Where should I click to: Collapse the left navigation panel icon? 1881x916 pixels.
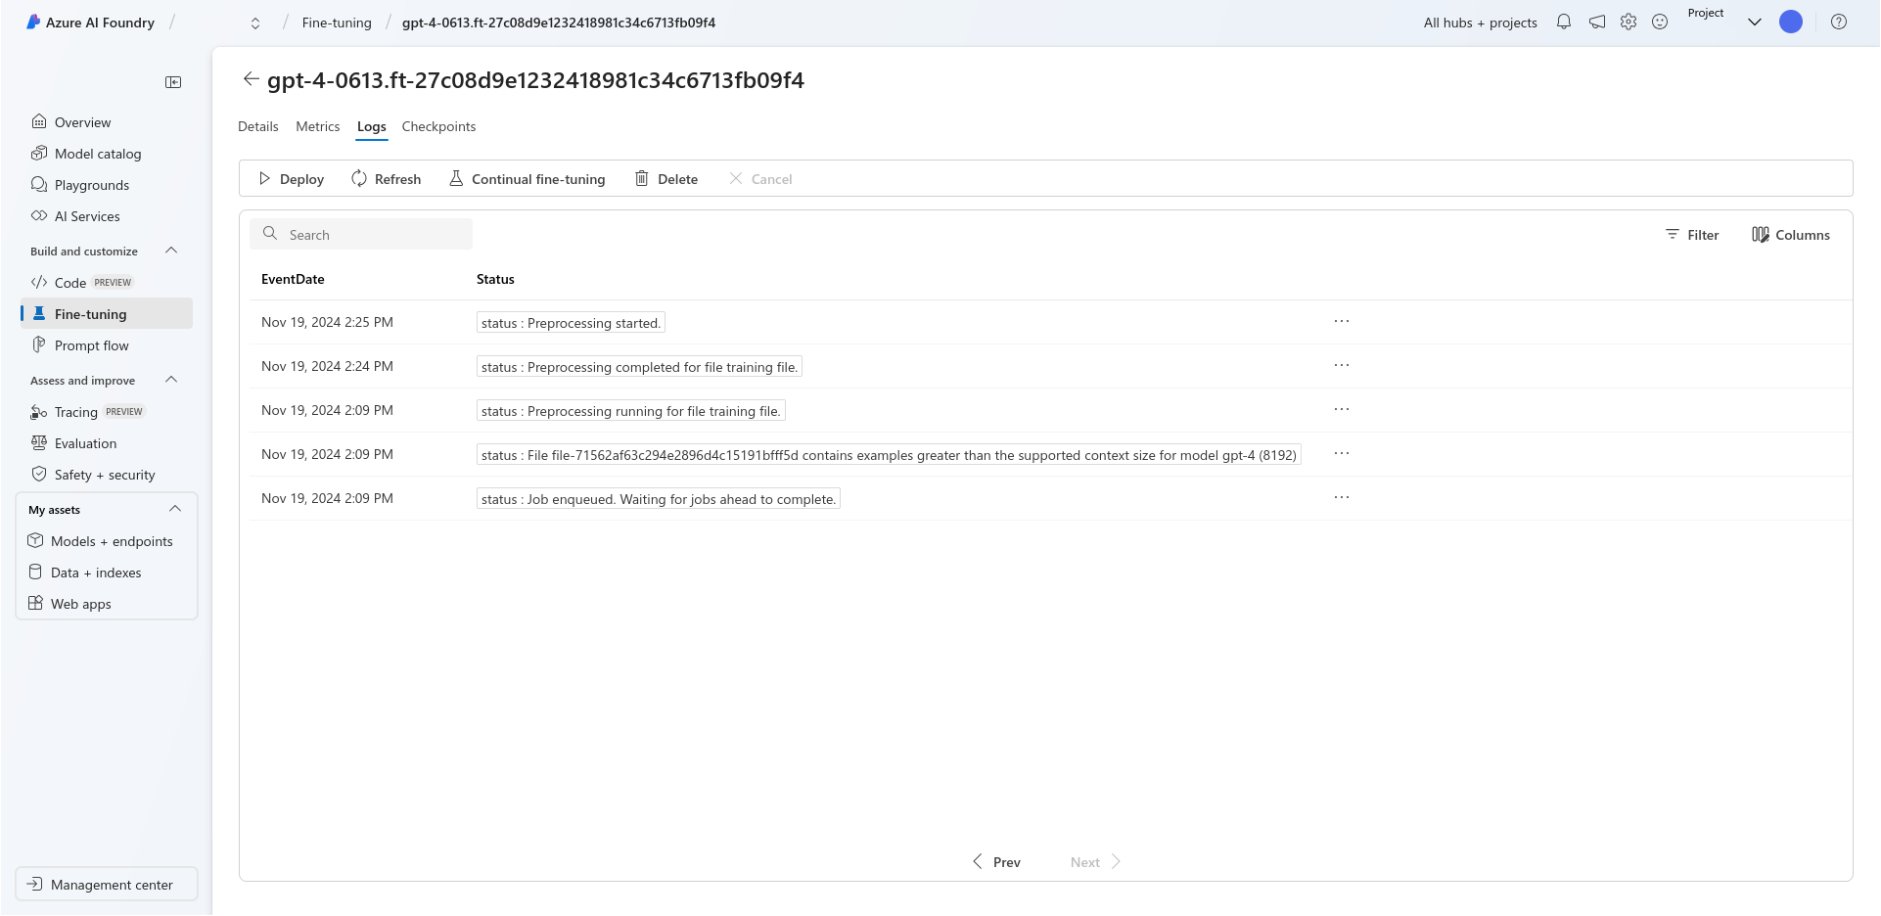tap(173, 82)
